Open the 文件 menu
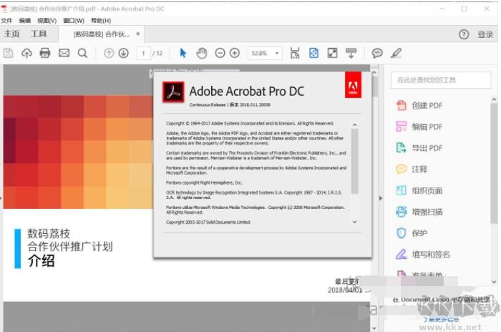This screenshot has height=332, width=501. click(x=6, y=21)
